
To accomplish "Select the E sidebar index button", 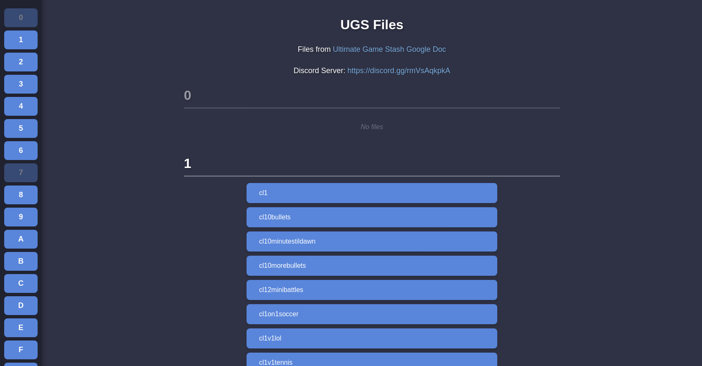I will pyautogui.click(x=21, y=328).
